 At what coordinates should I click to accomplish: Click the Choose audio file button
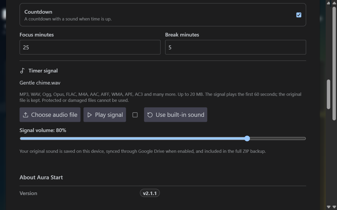[50, 115]
